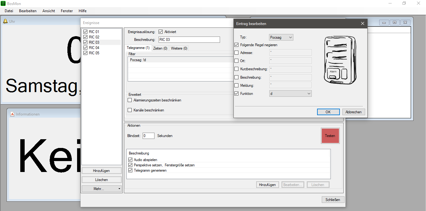Click the pager illustration in Eintrag bearbeiten
426x211 pixels.
click(340, 60)
